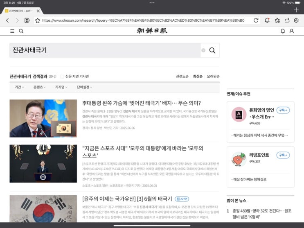Open 윤희영의 명언·우스개 series title
This screenshot has width=304, height=228.
point(262,113)
